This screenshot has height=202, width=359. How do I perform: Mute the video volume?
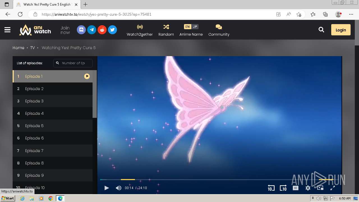point(119,188)
